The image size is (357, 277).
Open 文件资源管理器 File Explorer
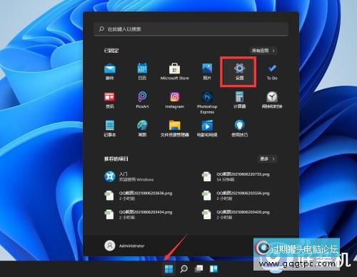pyautogui.click(x=174, y=129)
